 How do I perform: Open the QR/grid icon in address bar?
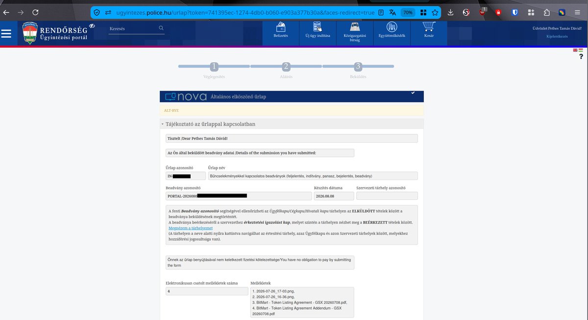click(423, 12)
